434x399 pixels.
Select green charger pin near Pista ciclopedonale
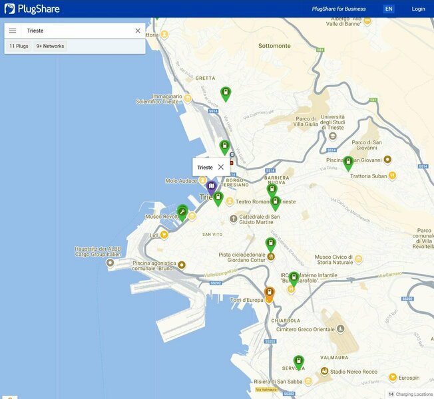[x=270, y=244]
